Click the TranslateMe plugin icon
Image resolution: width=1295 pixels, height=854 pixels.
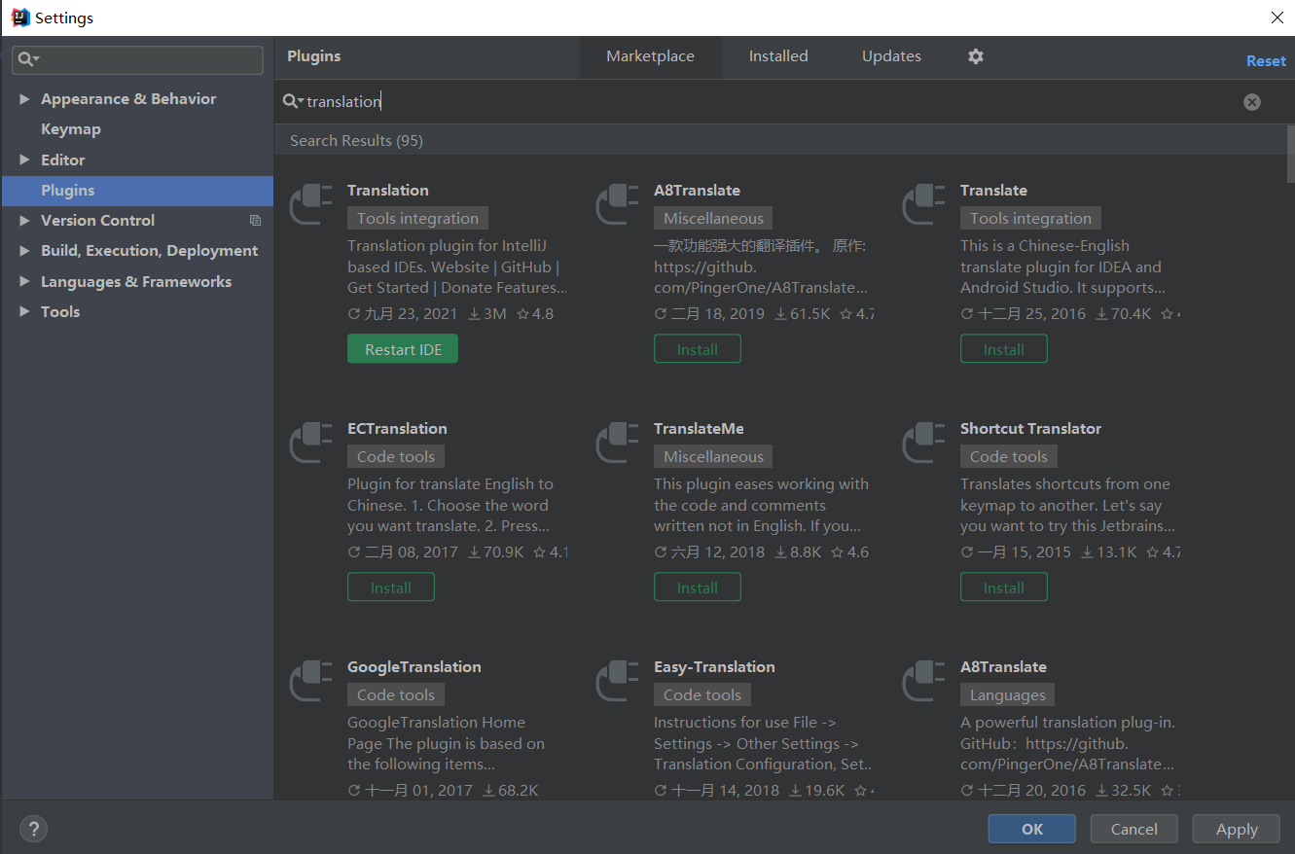(x=618, y=443)
